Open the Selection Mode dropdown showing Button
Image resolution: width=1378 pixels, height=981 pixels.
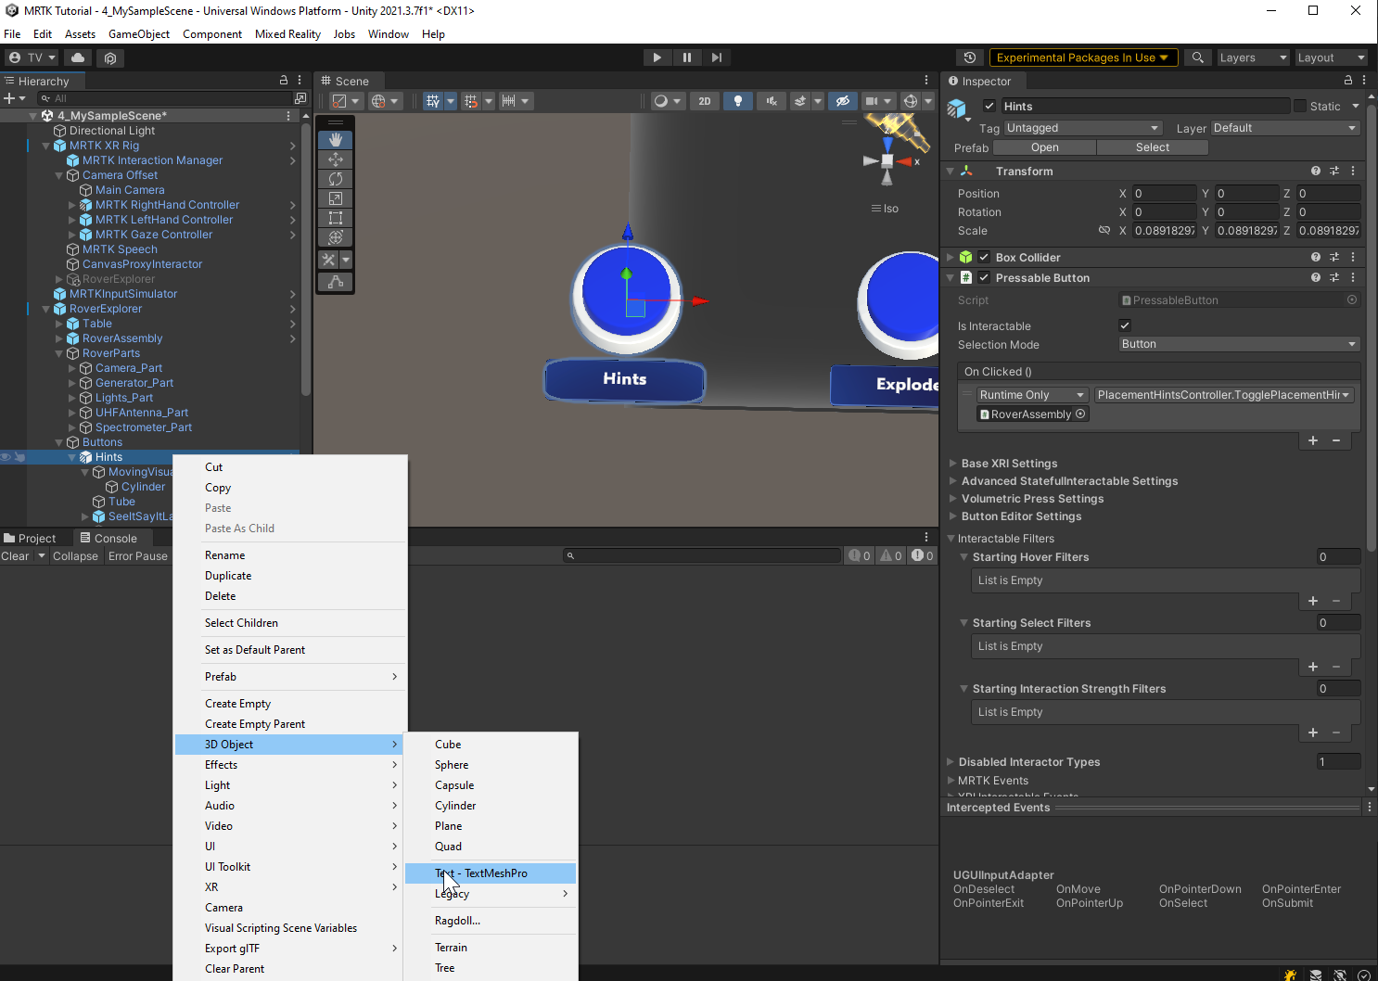[x=1237, y=344]
